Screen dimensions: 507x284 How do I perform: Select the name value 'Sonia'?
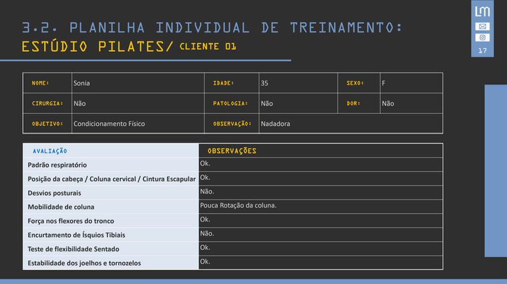click(81, 83)
